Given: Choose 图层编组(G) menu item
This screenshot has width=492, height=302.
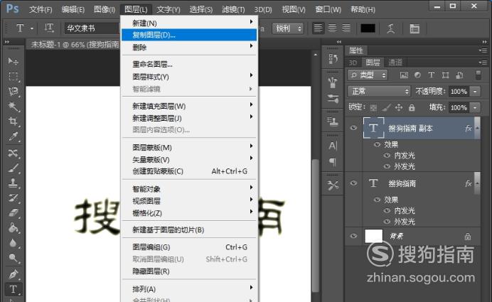Looking at the screenshot, I should click(189, 247).
